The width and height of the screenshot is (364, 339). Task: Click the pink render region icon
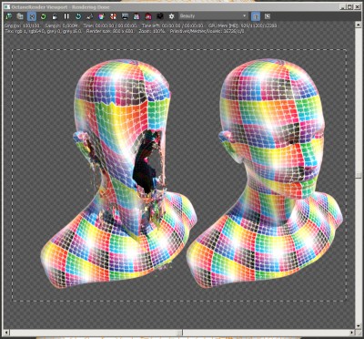pos(136,16)
